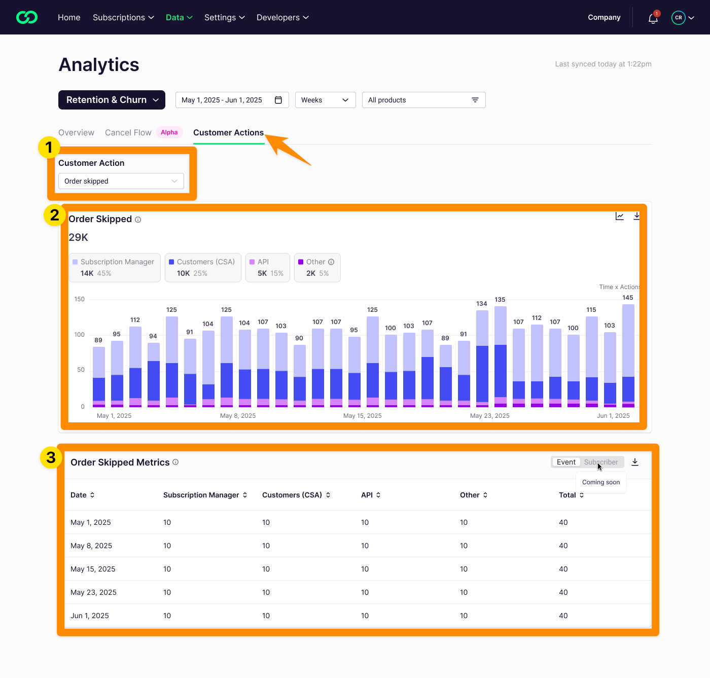Screen dimensions: 710x678
Task: Expand the Weeks interval dropdown
Action: pyautogui.click(x=325, y=100)
